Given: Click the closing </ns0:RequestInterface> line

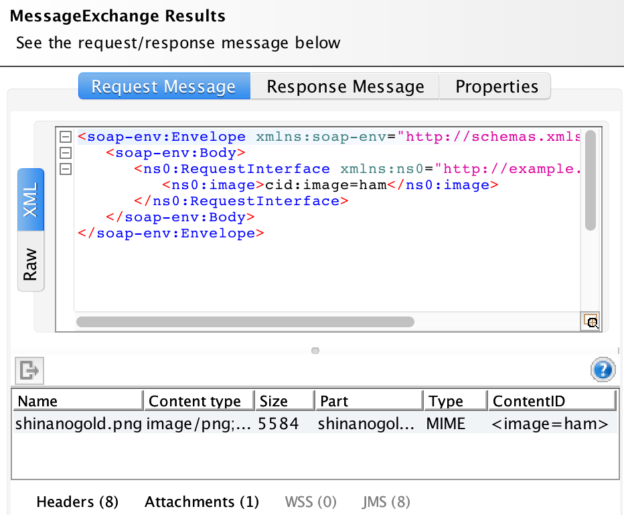Looking at the screenshot, I should 241,201.
